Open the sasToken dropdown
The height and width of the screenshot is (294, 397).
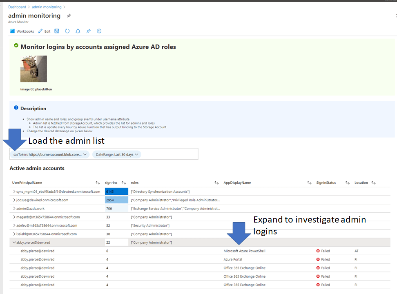50,155
